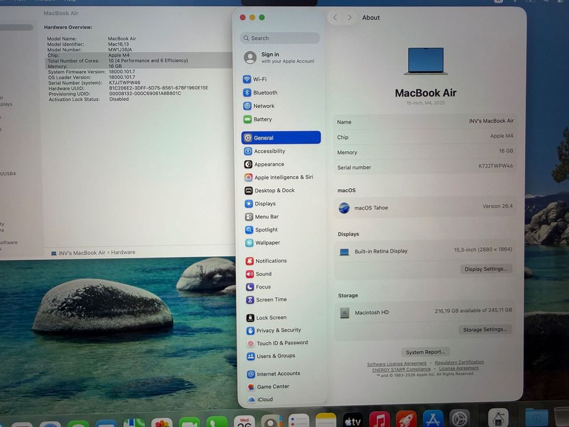Image resolution: width=569 pixels, height=427 pixels.
Task: Open Lock Screen settings
Action: point(267,318)
